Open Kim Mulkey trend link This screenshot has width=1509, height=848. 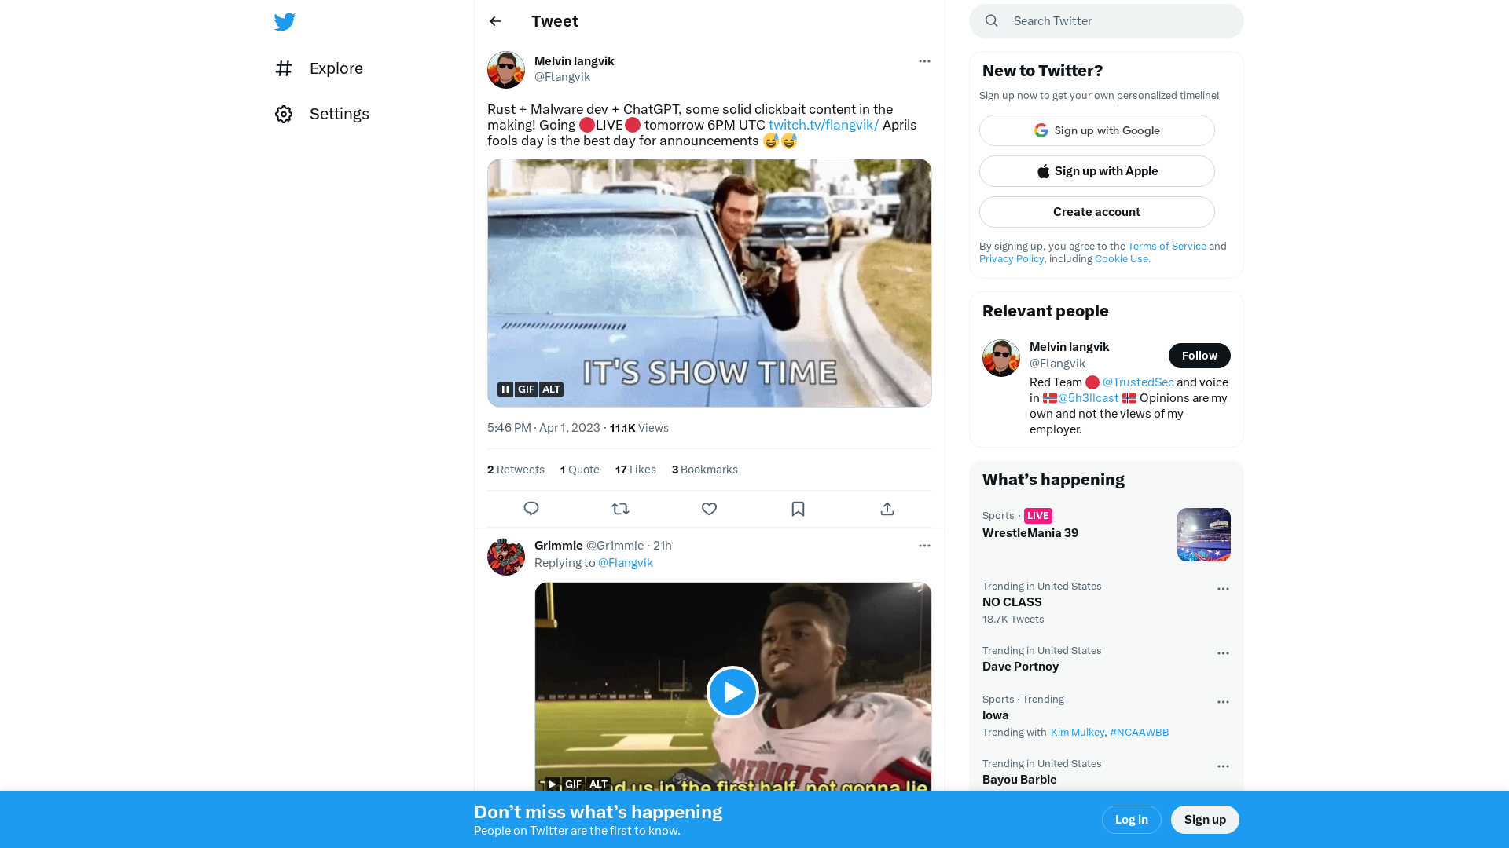pos(1077,733)
